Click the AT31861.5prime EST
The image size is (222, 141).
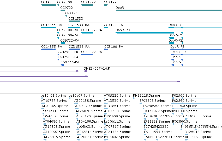106,109
